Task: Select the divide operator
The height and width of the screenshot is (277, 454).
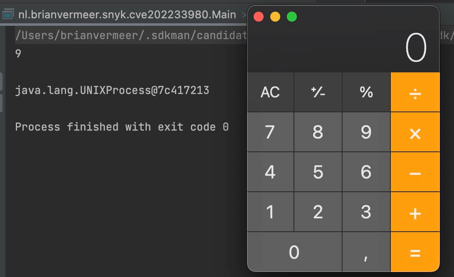Action: [x=415, y=92]
